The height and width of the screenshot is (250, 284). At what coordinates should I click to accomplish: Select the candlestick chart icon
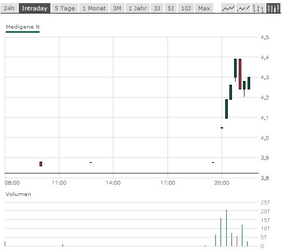coord(273,8)
